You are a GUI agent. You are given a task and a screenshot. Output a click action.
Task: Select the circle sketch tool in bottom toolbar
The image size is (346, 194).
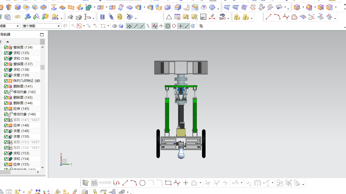(142, 183)
